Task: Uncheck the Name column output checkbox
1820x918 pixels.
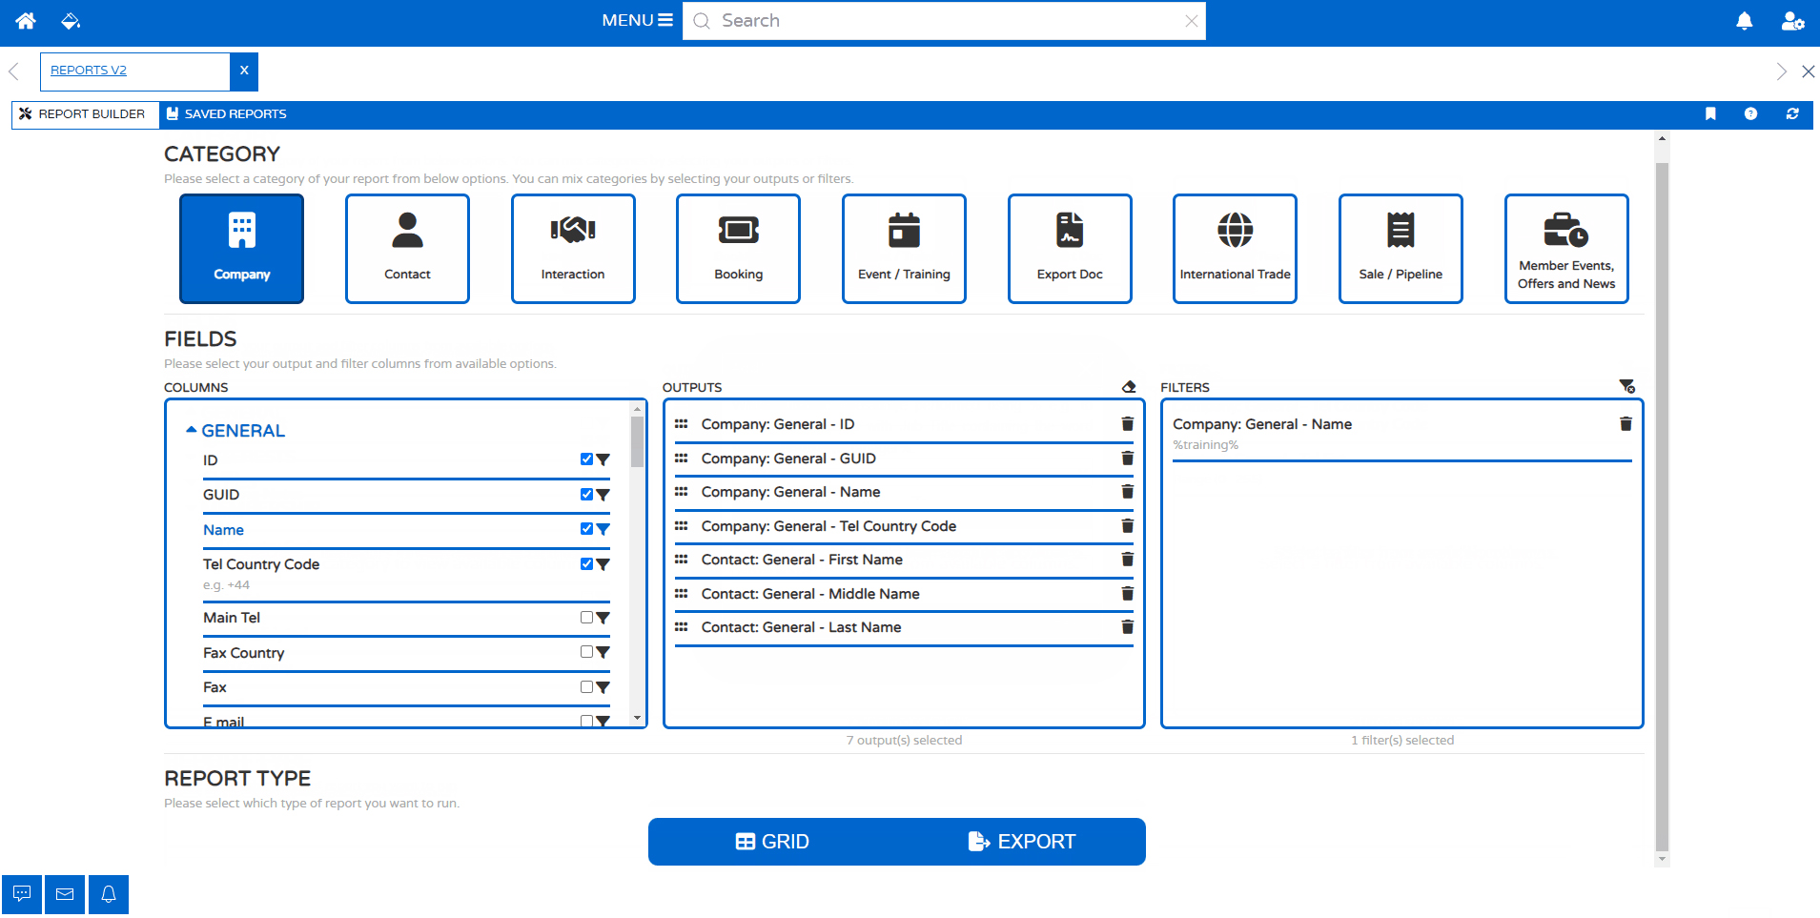Action: click(586, 529)
